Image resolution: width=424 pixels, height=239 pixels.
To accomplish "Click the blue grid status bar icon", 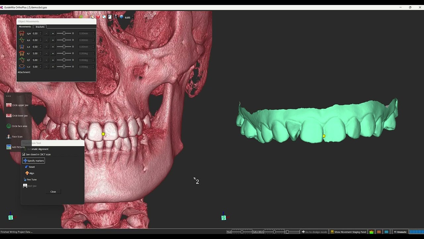I will click(386, 232).
